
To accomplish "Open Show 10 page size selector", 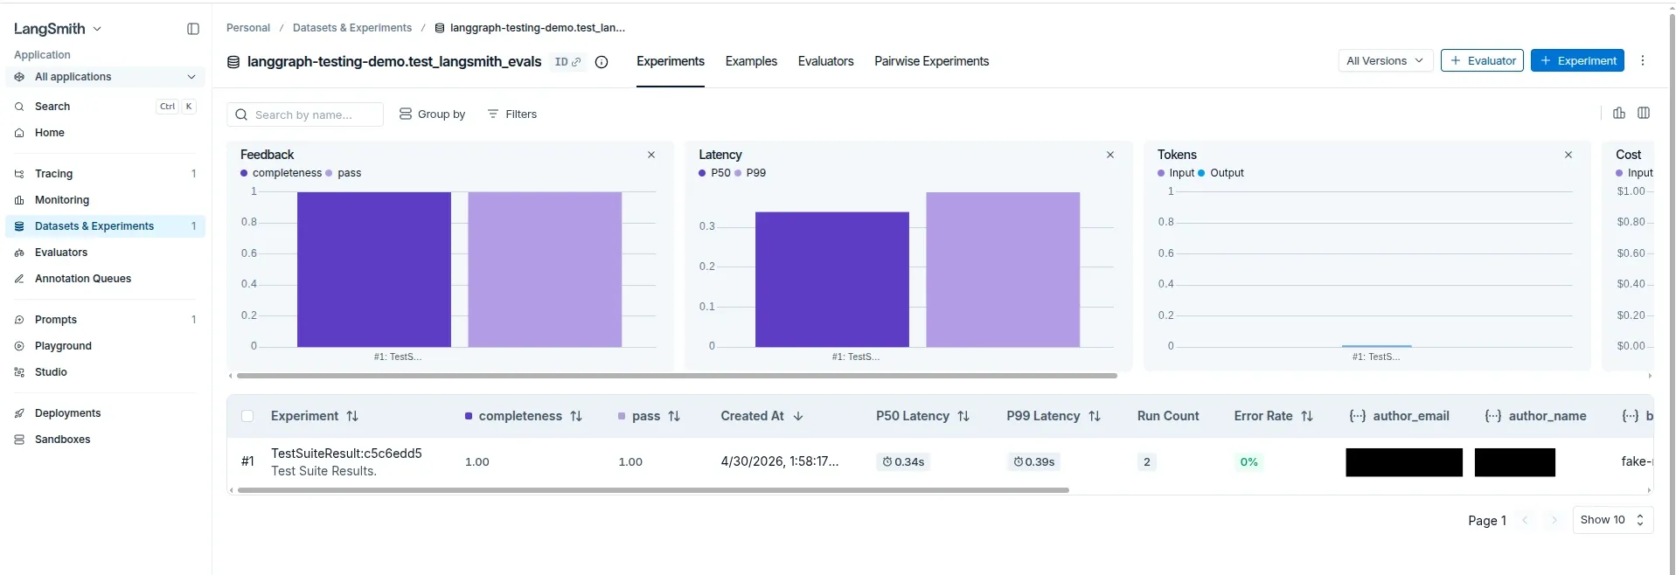I will [x=1612, y=520].
